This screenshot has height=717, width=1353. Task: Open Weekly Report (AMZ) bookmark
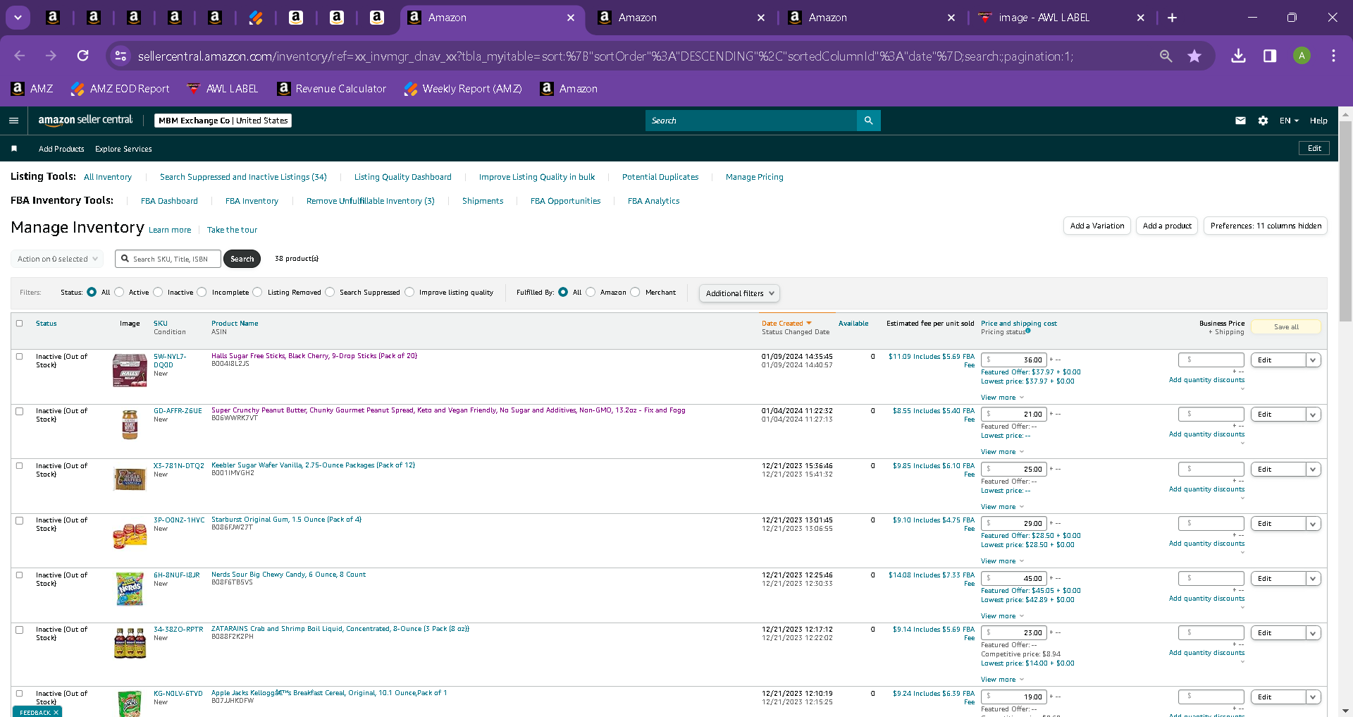463,89
